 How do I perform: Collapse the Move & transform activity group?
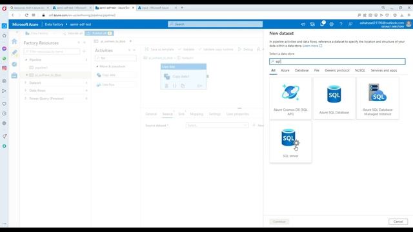pos(97,66)
